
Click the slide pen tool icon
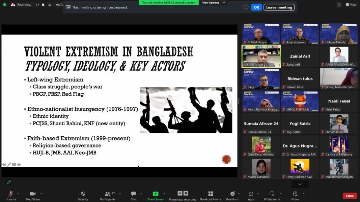(9, 164)
